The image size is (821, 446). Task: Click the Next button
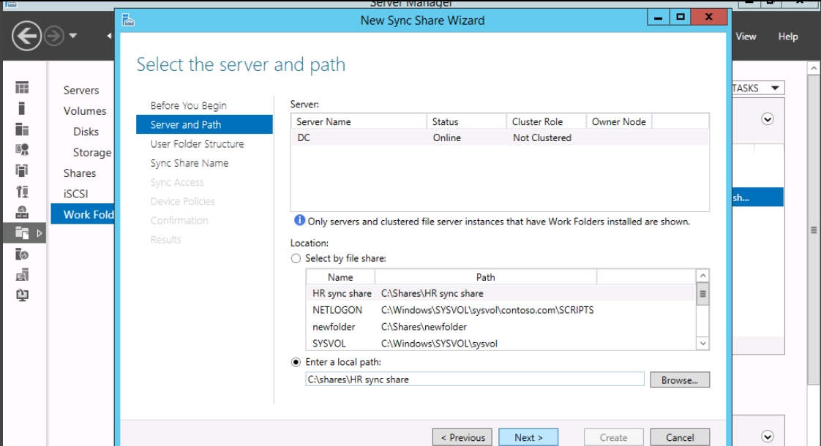pyautogui.click(x=528, y=437)
